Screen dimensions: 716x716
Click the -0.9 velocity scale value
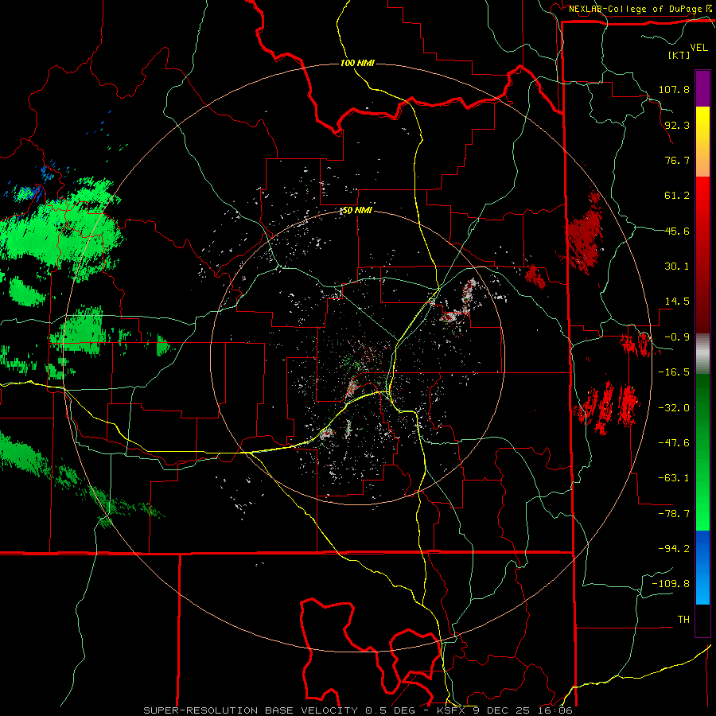[x=677, y=337]
